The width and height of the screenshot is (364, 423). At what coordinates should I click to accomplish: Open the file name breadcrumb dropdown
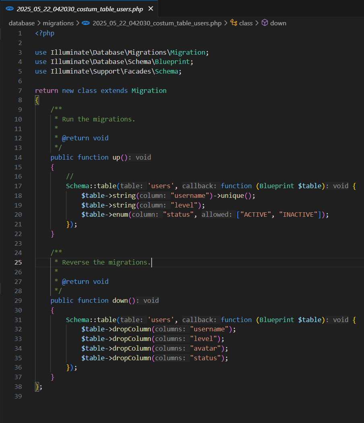157,23
